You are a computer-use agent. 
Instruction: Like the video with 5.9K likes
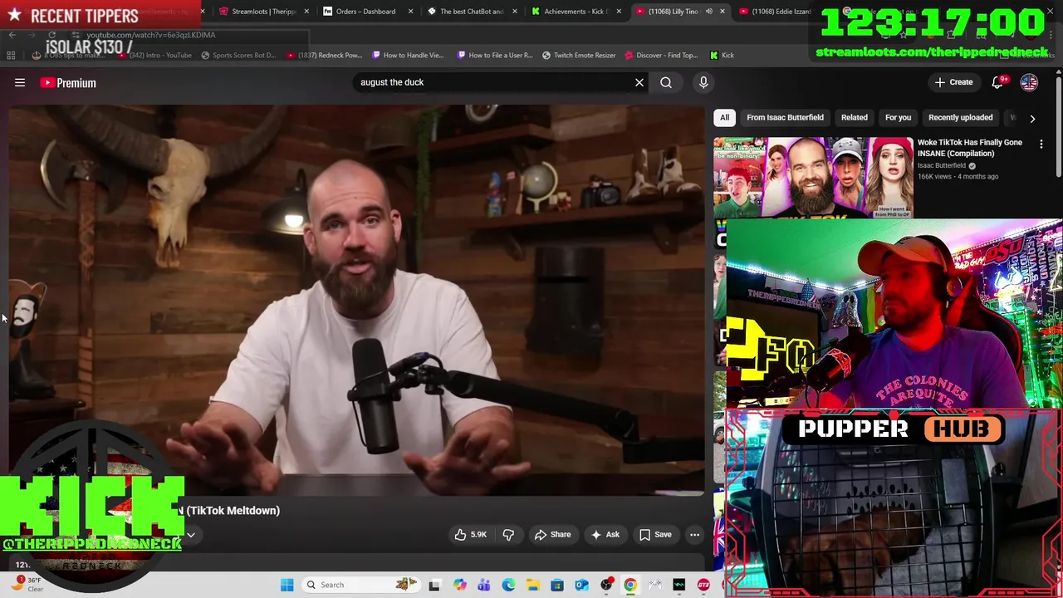[x=470, y=535]
